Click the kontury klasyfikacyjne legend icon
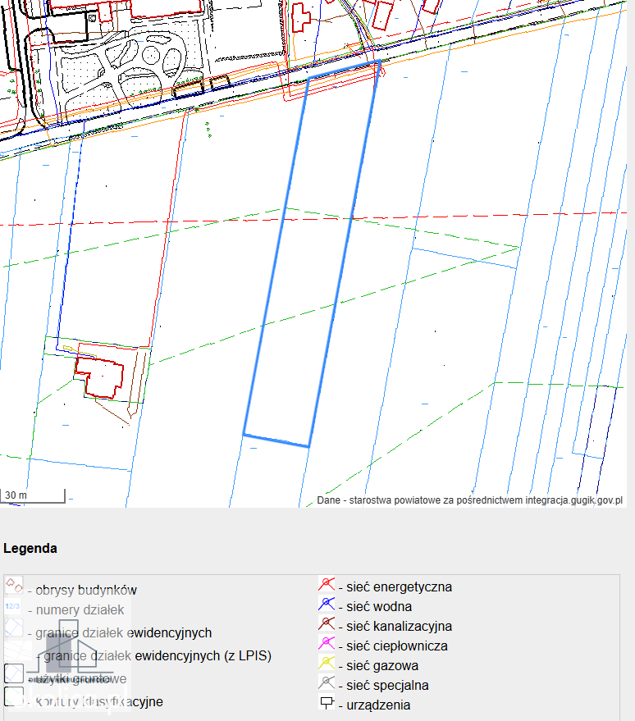The width and height of the screenshot is (635, 721). click(14, 696)
